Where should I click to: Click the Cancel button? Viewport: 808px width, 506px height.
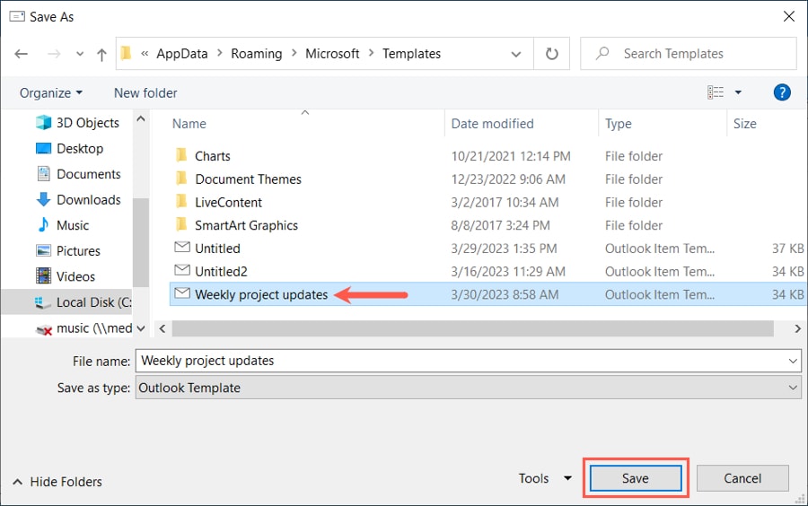coord(742,479)
